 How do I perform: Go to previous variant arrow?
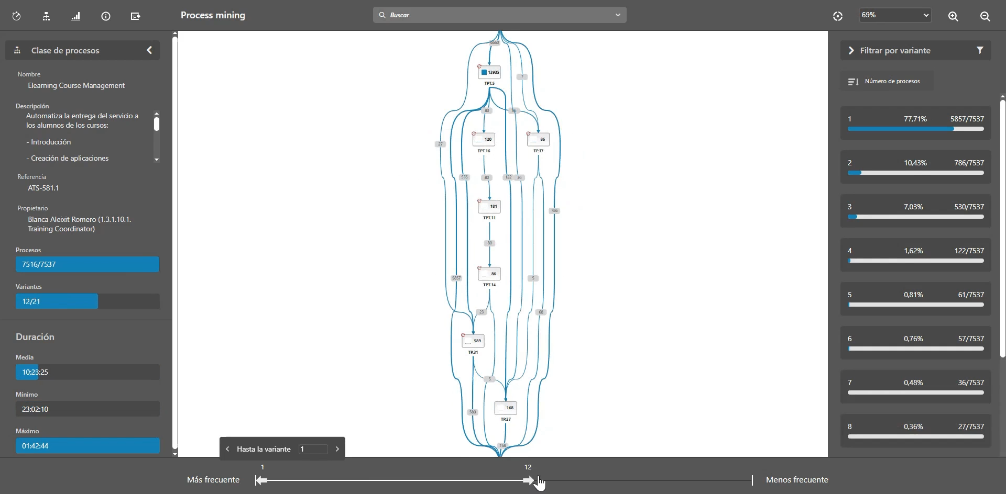227,449
